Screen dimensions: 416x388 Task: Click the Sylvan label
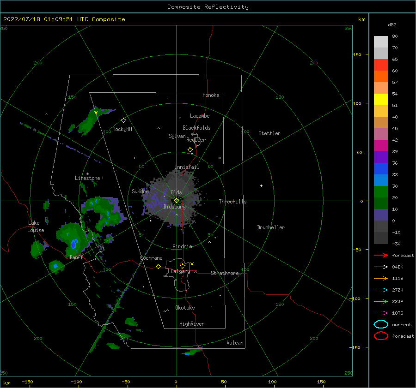click(177, 136)
